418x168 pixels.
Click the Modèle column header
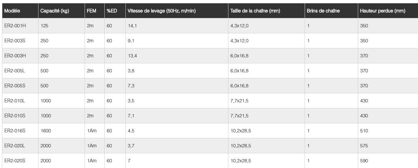pos(12,11)
